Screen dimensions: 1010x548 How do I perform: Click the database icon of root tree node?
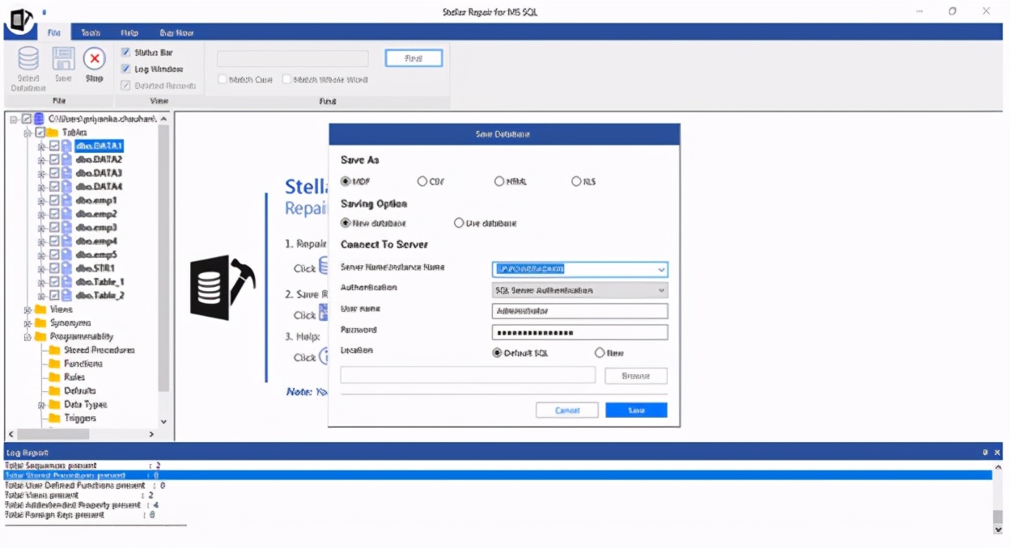pos(39,119)
